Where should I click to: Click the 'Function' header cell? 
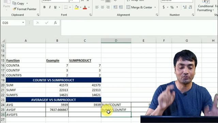point(26,60)
